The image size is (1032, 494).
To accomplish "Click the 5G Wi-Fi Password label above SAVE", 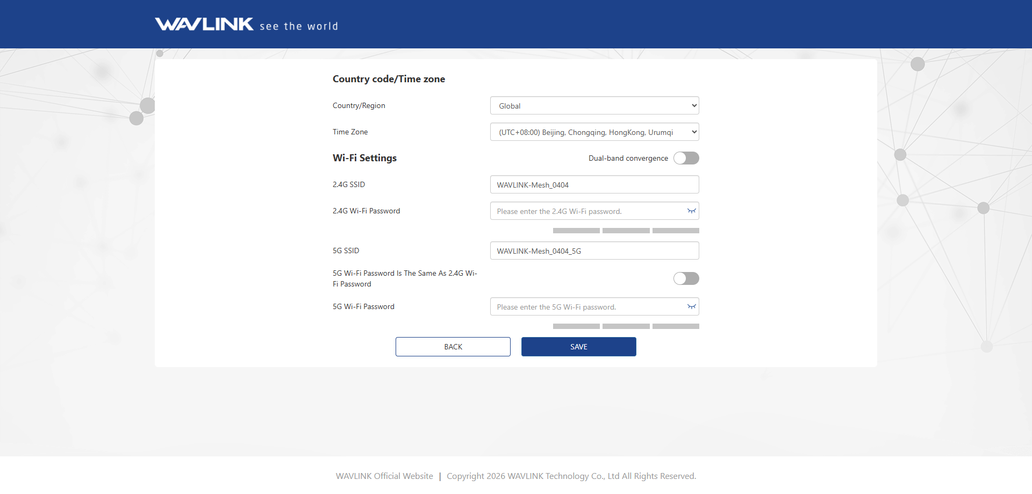I will [x=363, y=307].
